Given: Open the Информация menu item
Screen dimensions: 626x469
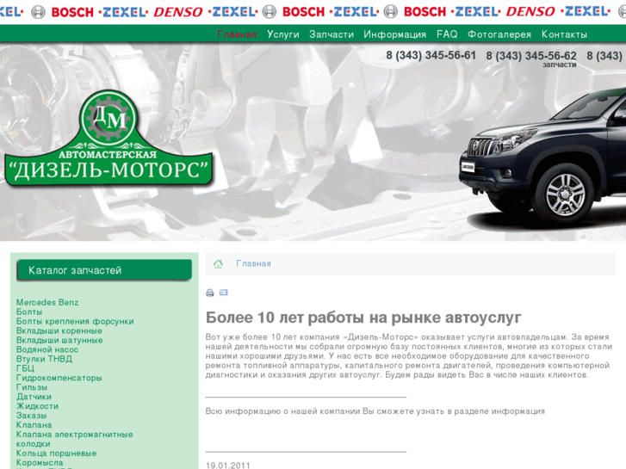Looking at the screenshot, I should tap(395, 34).
